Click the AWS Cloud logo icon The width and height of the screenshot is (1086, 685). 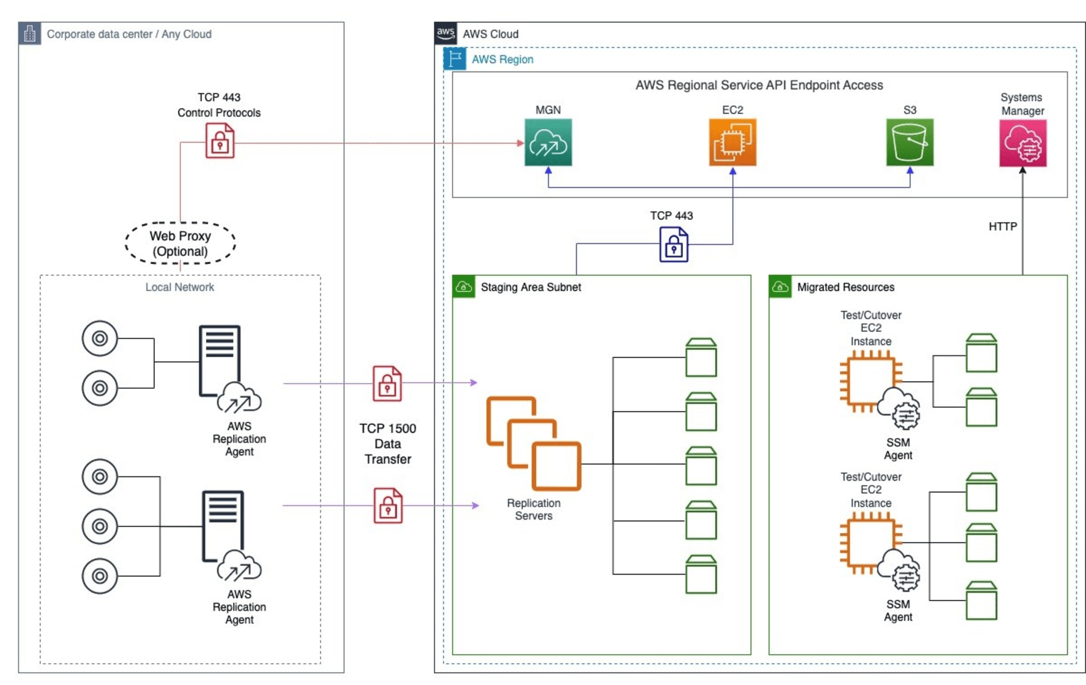(x=445, y=33)
